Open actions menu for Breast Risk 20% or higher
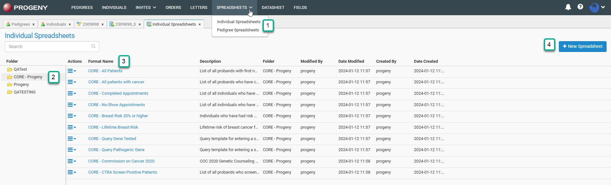611x185 pixels. [72, 116]
